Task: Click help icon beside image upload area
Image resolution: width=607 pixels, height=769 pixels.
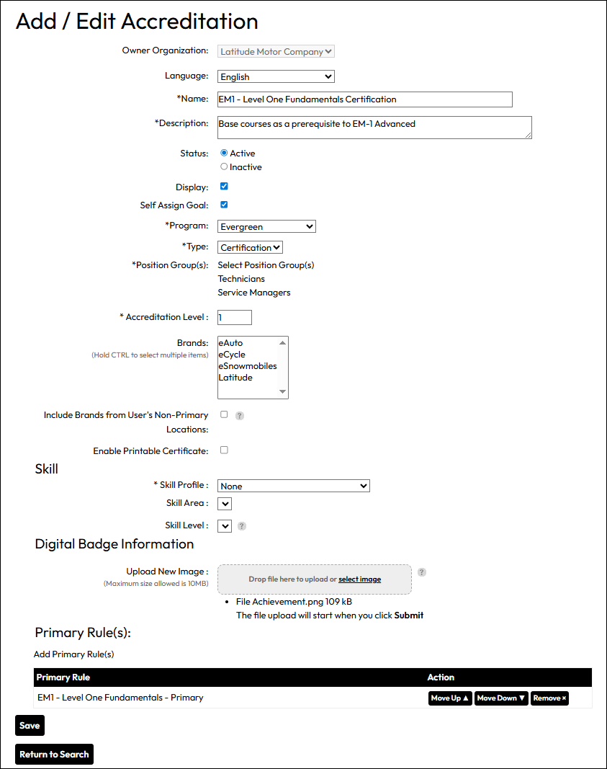Action: [422, 572]
